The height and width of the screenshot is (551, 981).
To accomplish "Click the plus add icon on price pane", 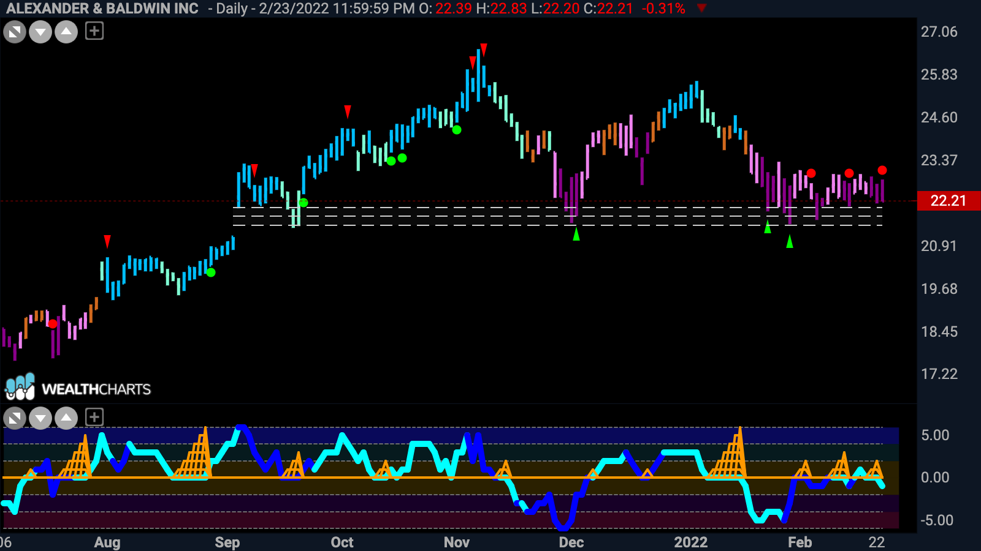I will point(94,31).
